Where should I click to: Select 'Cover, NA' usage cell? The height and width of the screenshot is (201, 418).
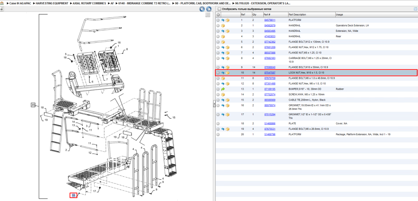click(x=341, y=124)
